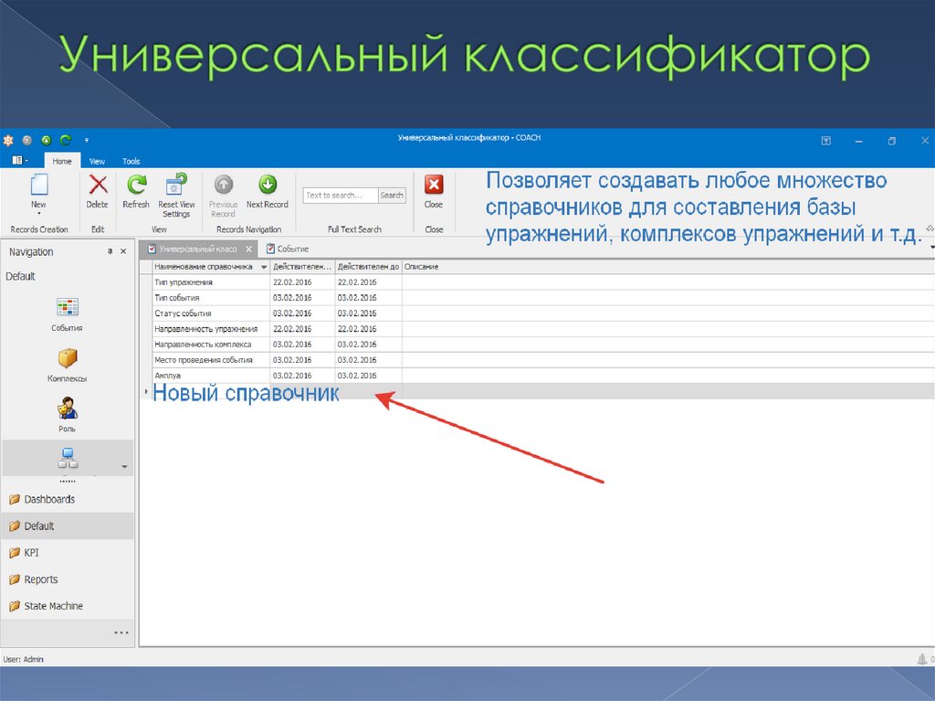
Task: Open the New record dropdown arrow
Action: (38, 213)
